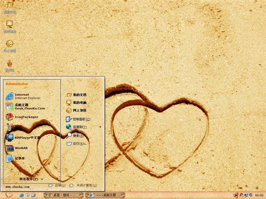Screen dimensions: 266x199
Task: Open Internet Explorer from the Start menu
Action: [25, 96]
